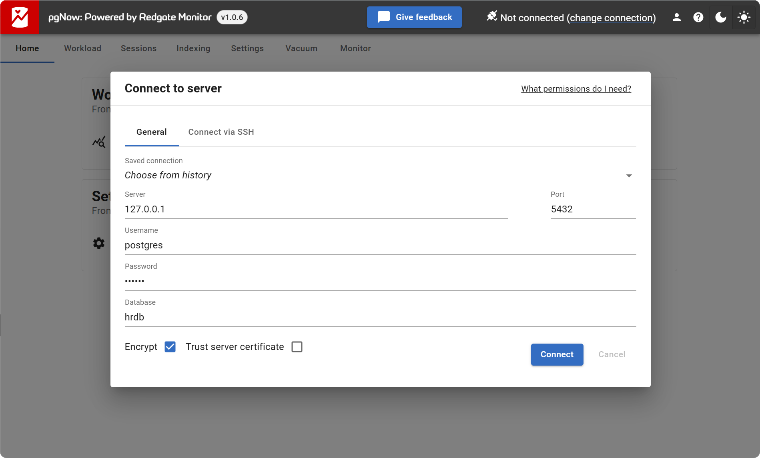760x458 pixels.
Task: Open the Settings tab
Action: point(247,48)
